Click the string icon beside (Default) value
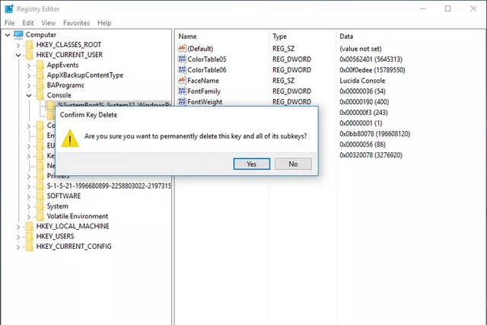The image size is (487, 325). (182, 48)
